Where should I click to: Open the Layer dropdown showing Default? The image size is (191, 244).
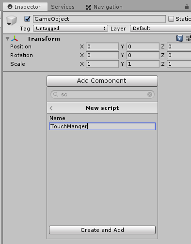click(160, 29)
